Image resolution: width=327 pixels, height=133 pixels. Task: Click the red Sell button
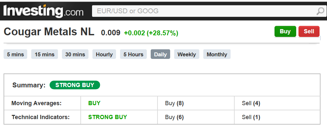[309, 31]
